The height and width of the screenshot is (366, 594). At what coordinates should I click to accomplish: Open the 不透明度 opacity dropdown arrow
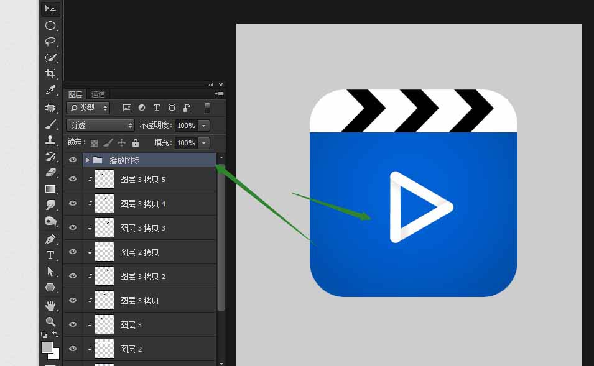tap(204, 126)
